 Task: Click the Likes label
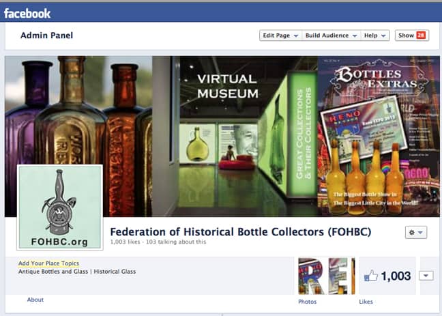coord(366,302)
